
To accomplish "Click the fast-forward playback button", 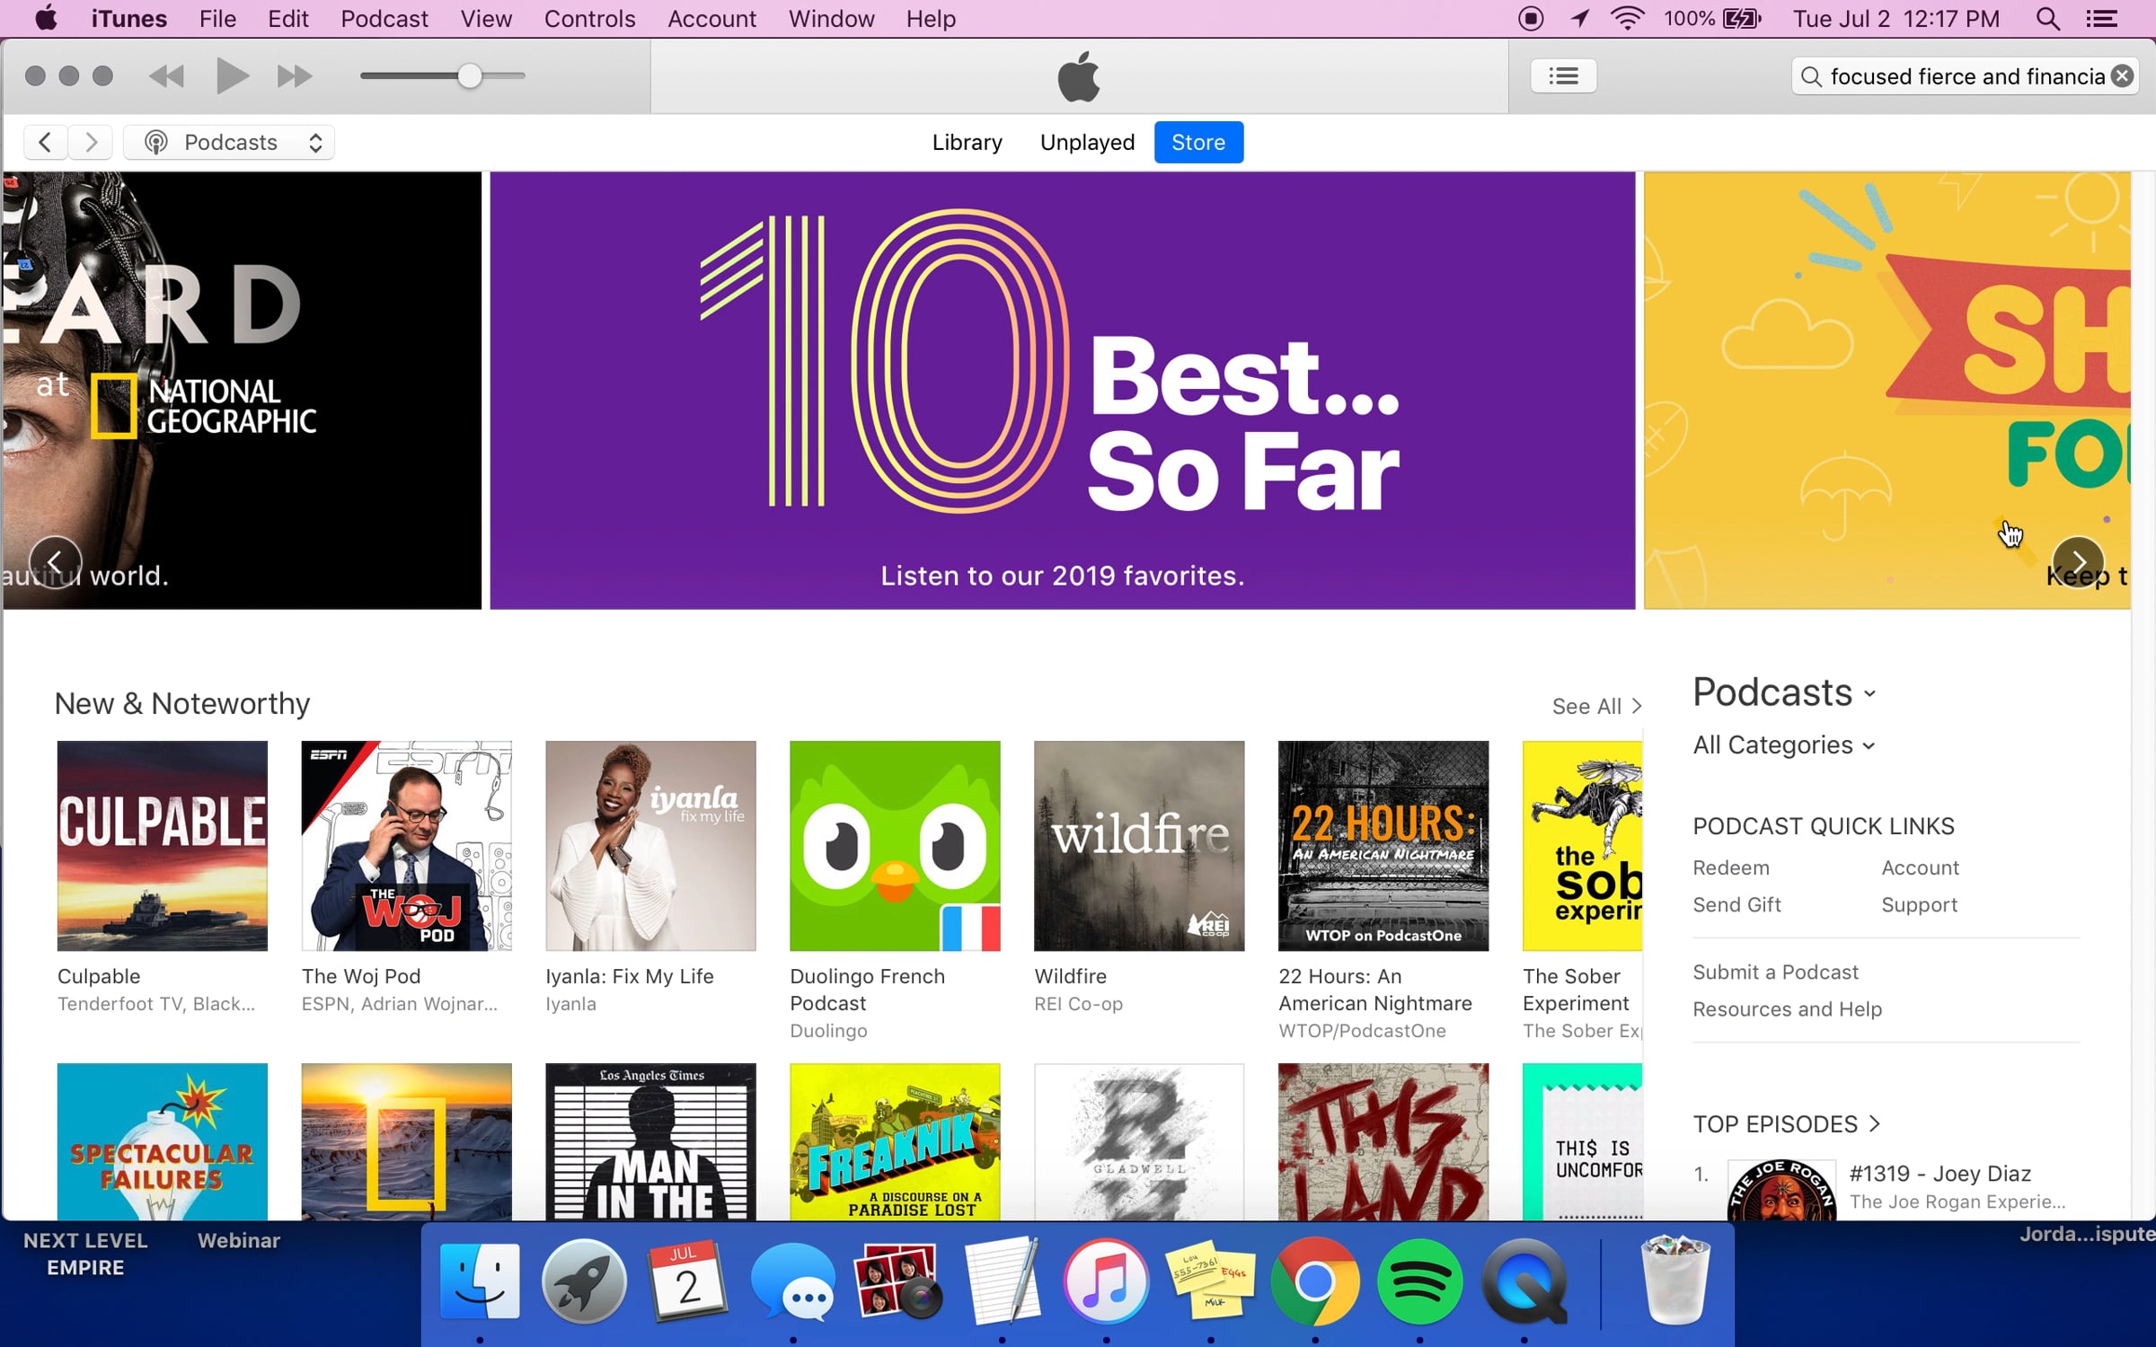I will click(x=294, y=76).
